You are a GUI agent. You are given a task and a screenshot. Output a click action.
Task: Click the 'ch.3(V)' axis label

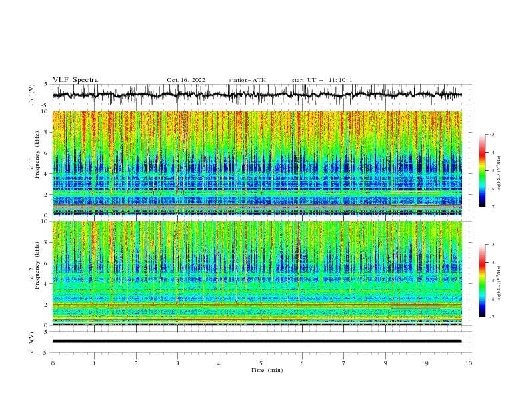click(32, 342)
